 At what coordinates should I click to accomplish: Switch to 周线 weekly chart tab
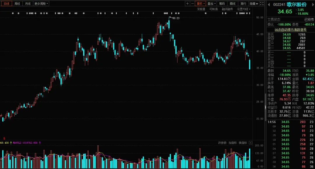click(x=17, y=3)
